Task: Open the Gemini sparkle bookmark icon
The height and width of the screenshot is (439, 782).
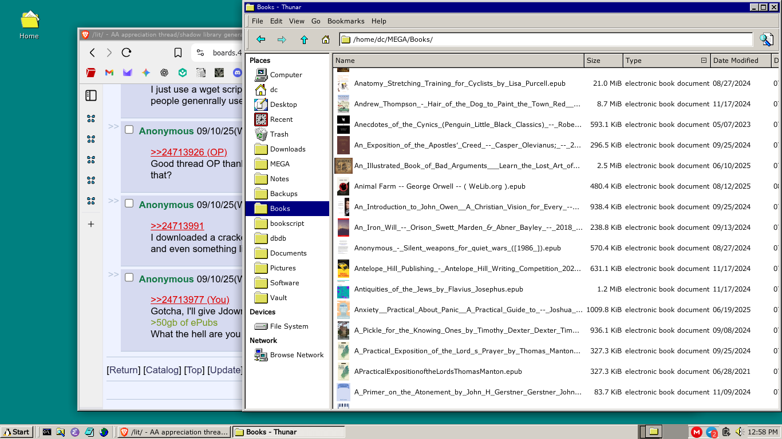Action: [x=146, y=73]
